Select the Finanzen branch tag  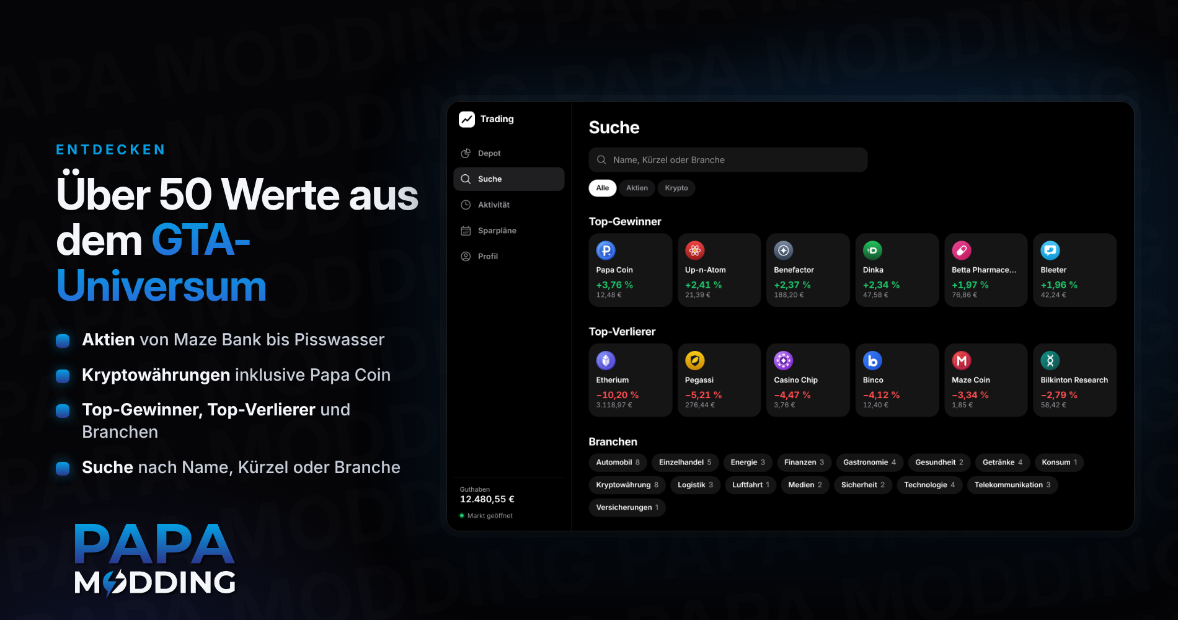coord(804,463)
